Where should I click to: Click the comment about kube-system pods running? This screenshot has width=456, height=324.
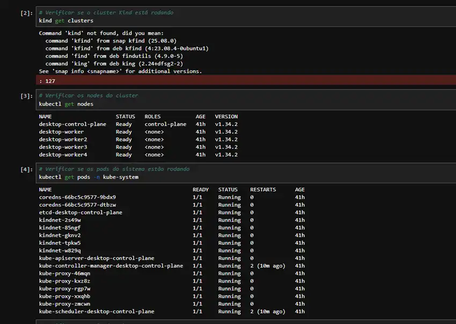pos(114,169)
